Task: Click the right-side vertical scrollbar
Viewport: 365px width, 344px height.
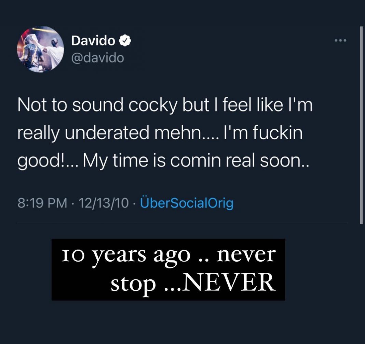Action: [361, 125]
